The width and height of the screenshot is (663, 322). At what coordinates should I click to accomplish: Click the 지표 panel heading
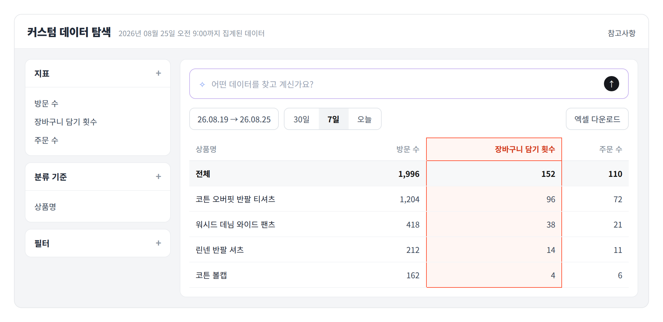click(x=42, y=73)
